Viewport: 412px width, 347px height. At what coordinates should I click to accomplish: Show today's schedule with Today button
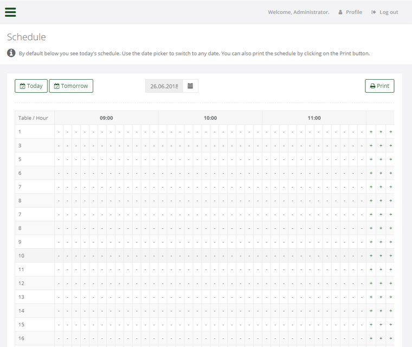[x=31, y=86]
